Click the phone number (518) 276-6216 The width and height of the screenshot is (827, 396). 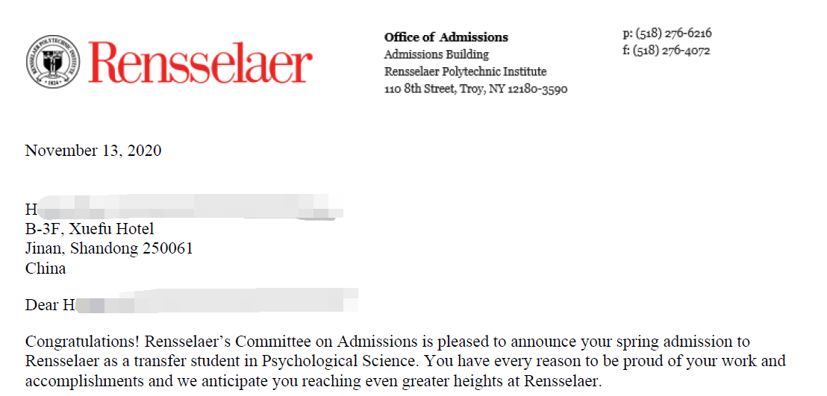coord(666,34)
